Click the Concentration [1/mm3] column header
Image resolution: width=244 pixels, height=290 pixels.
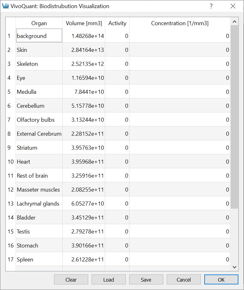[x=180, y=23]
